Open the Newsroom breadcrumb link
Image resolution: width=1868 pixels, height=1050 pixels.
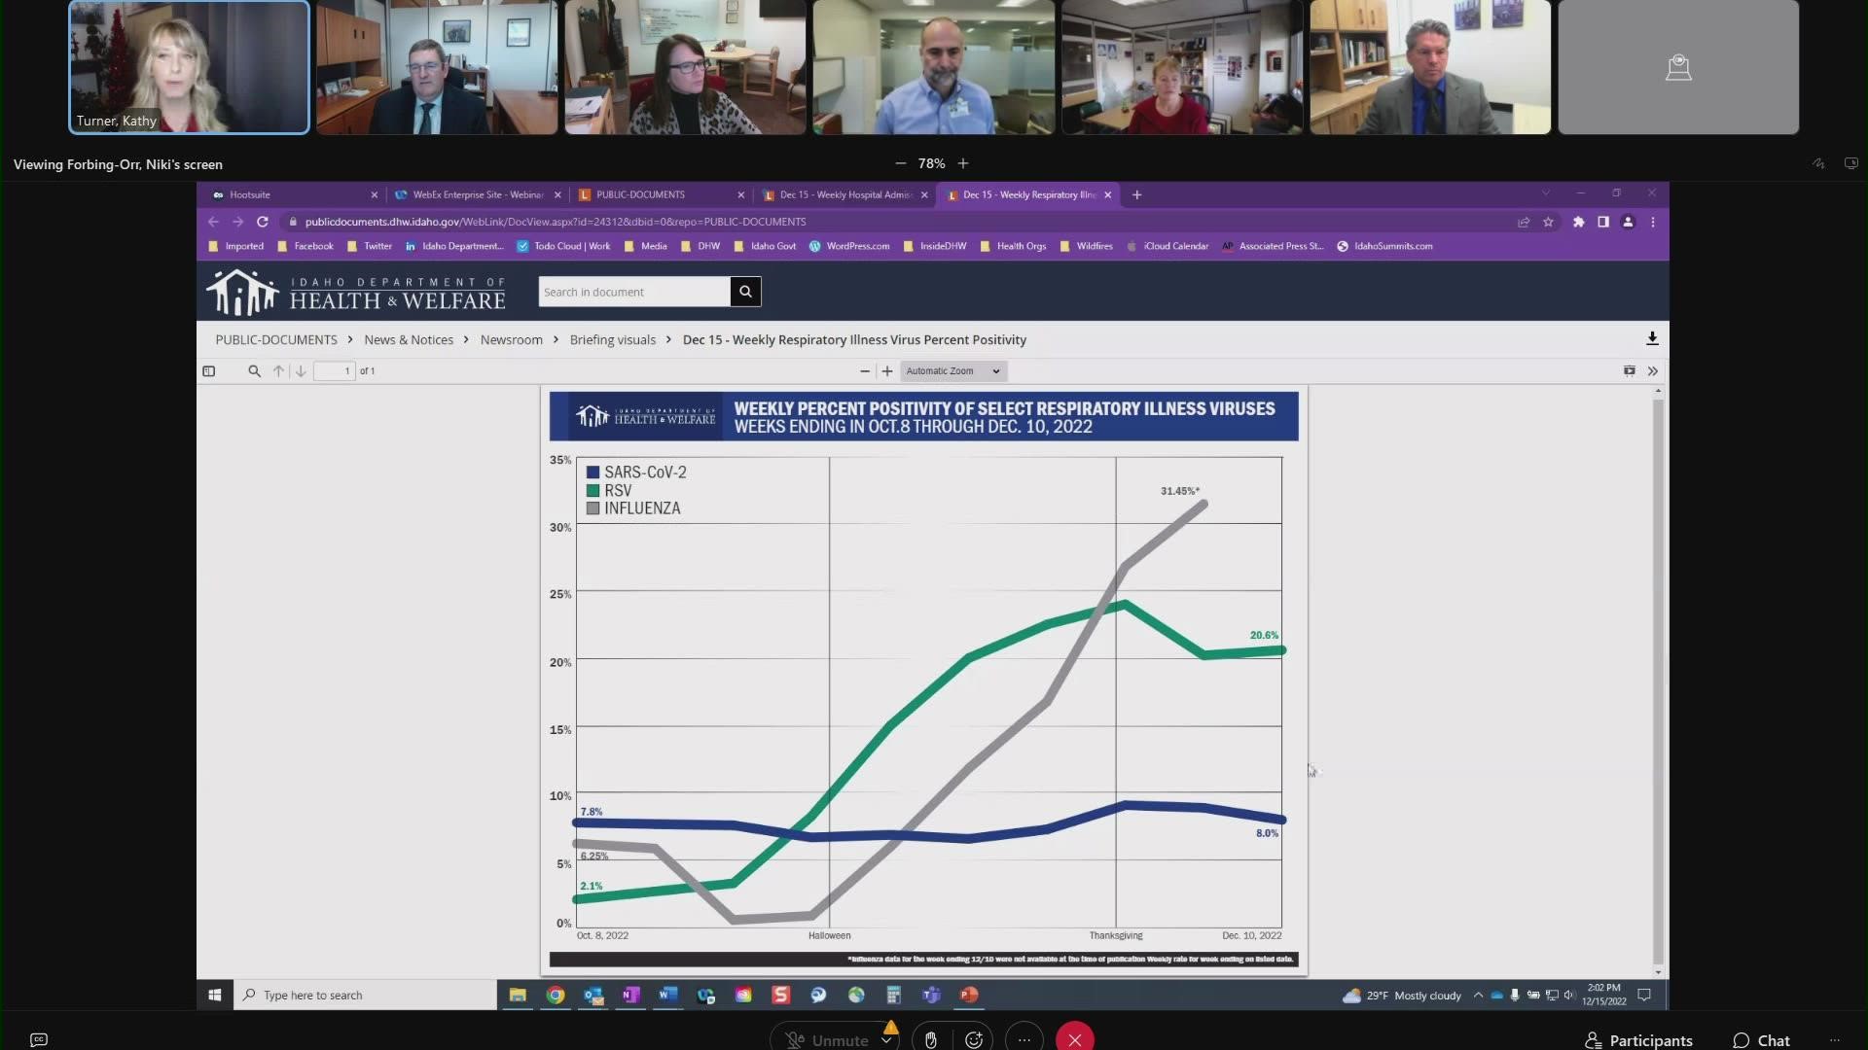coord(511,339)
